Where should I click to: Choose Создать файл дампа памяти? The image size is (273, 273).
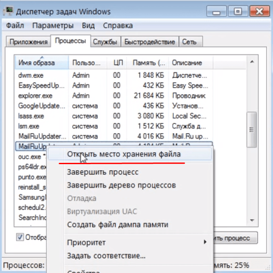click(130, 225)
